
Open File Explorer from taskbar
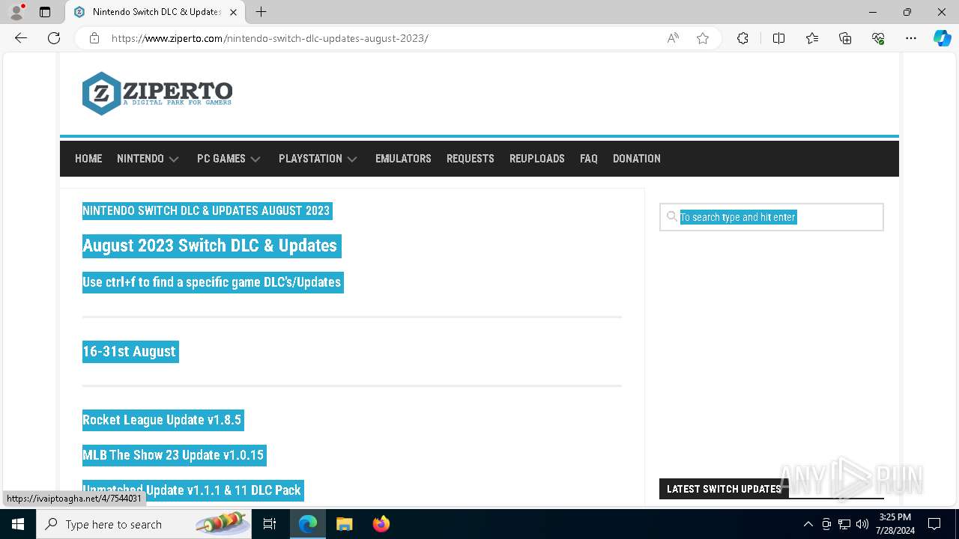(344, 524)
